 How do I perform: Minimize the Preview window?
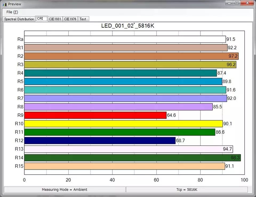[x=229, y=3]
